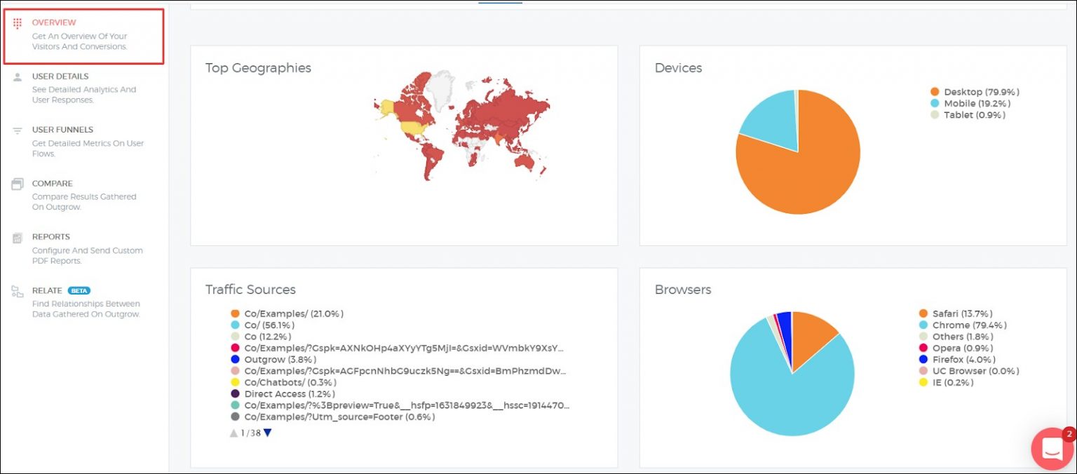The height and width of the screenshot is (474, 1077).
Task: Click the orange Safari color swatch
Action: coord(923,313)
